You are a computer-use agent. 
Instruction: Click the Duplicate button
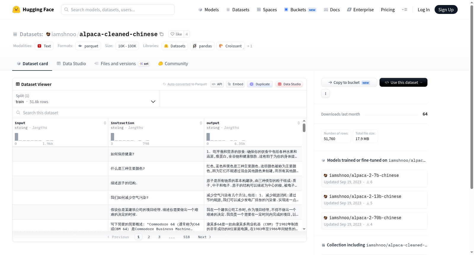(x=260, y=84)
